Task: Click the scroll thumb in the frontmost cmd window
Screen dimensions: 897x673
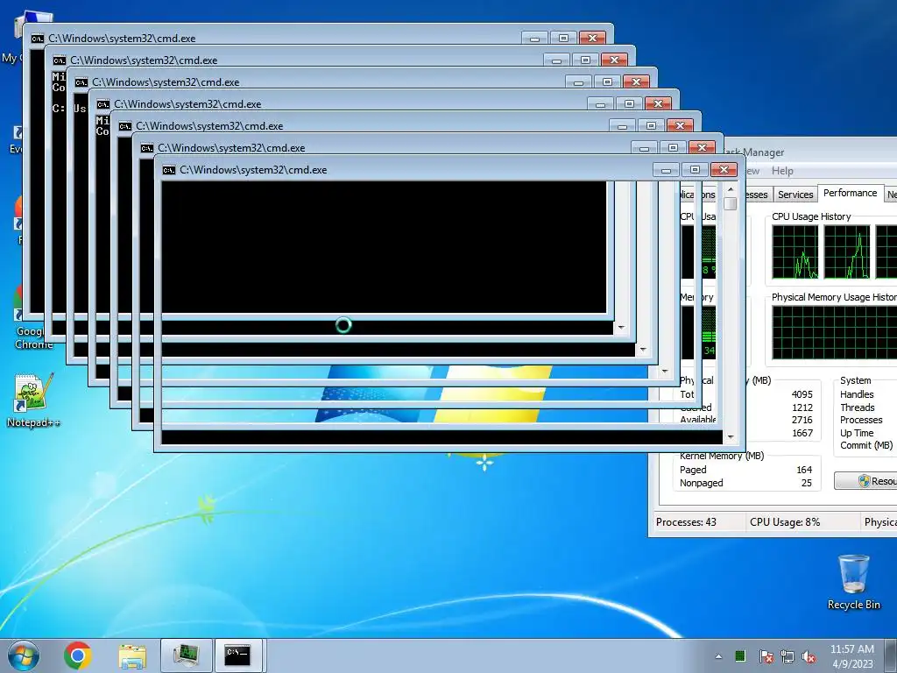Action: tap(730, 203)
